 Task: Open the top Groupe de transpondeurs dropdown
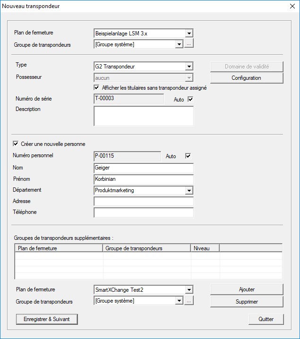(179, 44)
